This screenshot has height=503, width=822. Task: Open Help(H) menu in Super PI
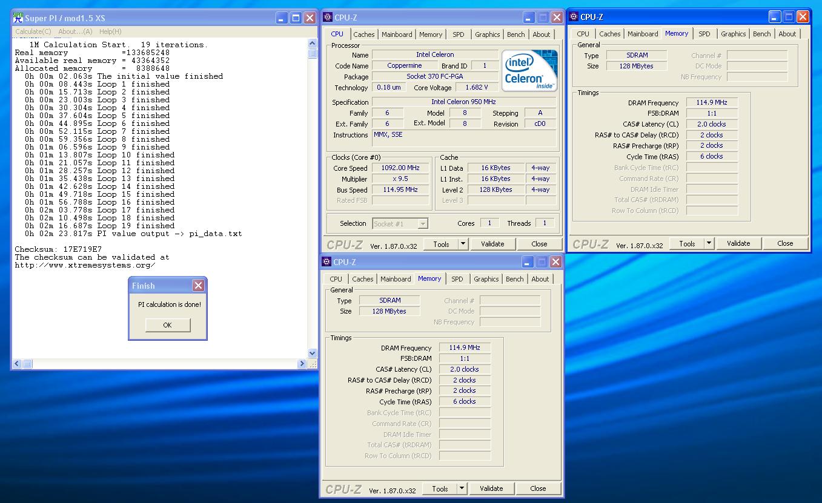coord(110,31)
